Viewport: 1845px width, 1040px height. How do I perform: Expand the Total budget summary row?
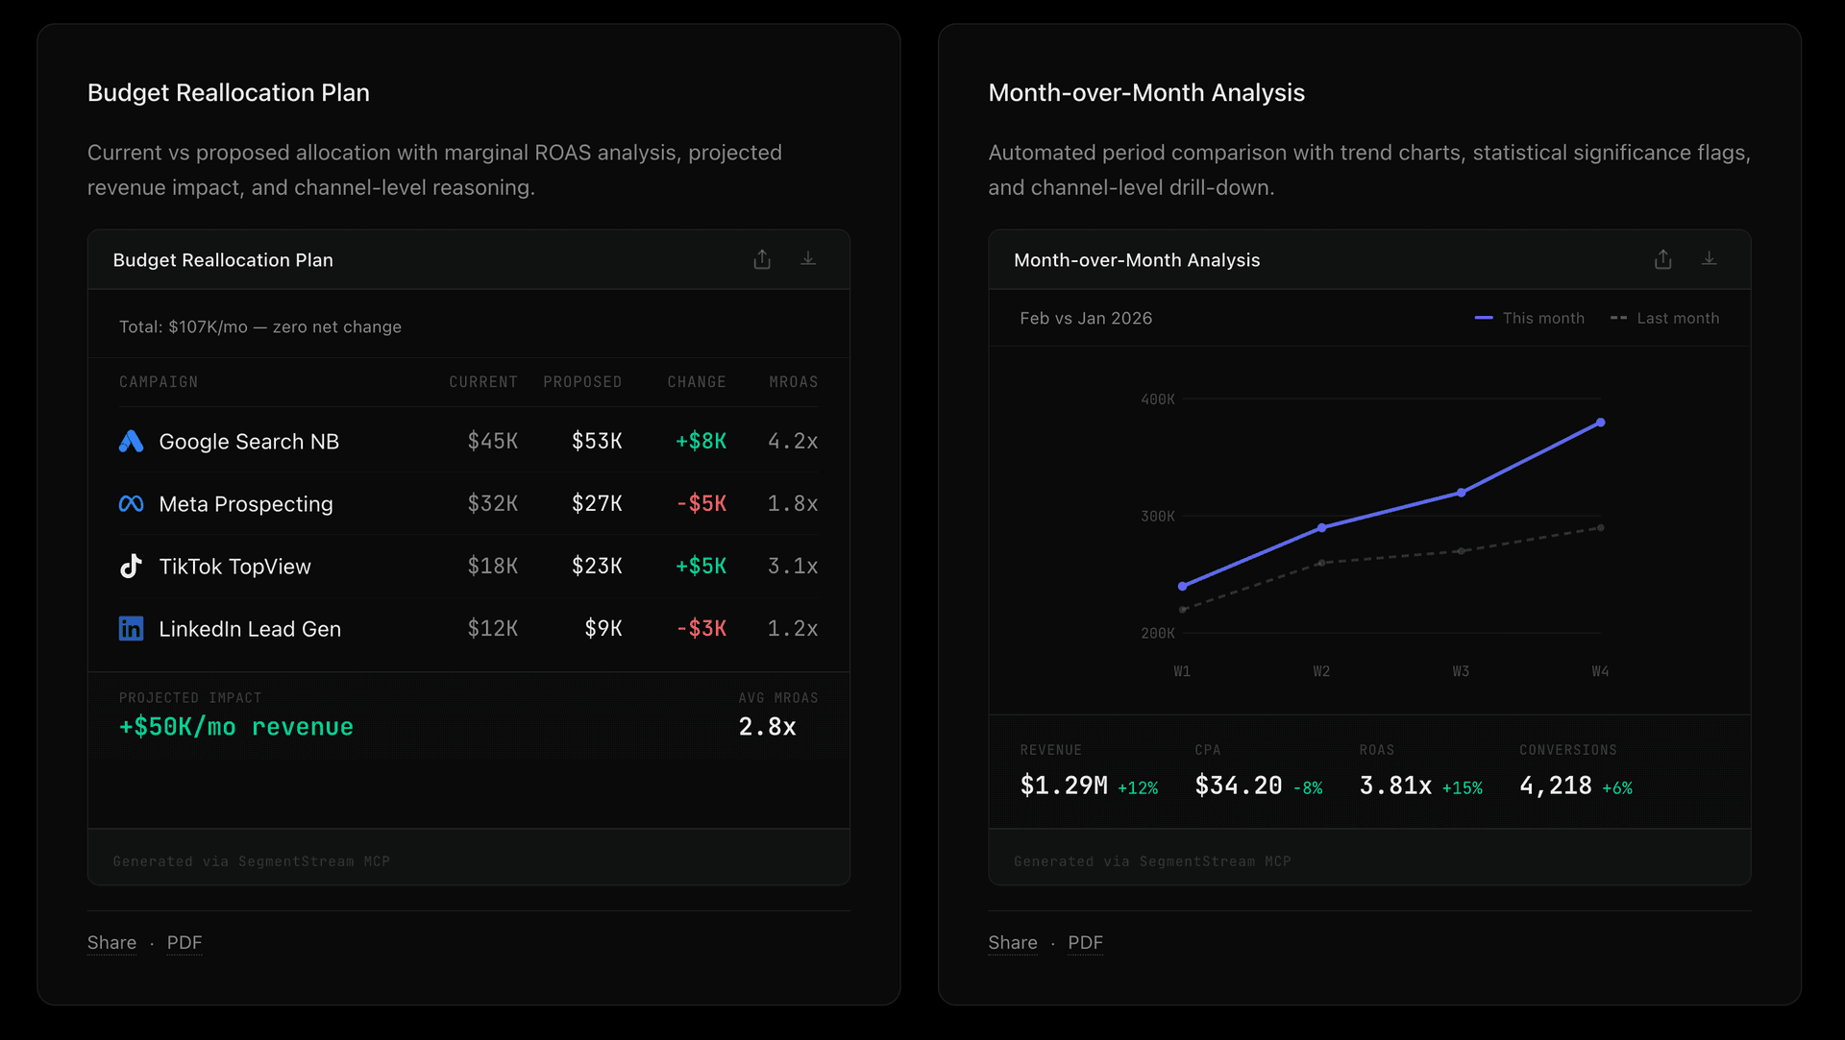(x=260, y=327)
